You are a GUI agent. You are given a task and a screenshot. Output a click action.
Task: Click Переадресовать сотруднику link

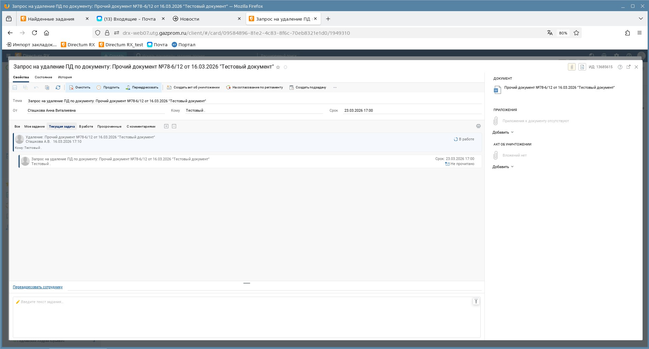click(x=38, y=287)
